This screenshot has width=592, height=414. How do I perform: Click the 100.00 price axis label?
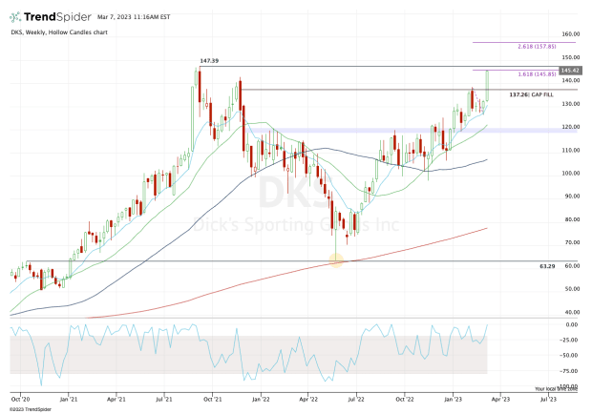570,173
